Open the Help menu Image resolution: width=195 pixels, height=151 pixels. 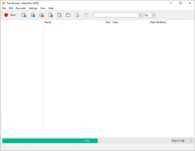(x=51, y=8)
